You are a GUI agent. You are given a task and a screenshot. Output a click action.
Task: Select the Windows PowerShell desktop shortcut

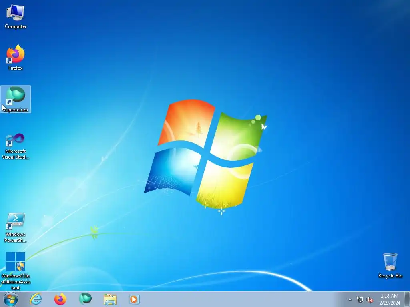pos(16,227)
